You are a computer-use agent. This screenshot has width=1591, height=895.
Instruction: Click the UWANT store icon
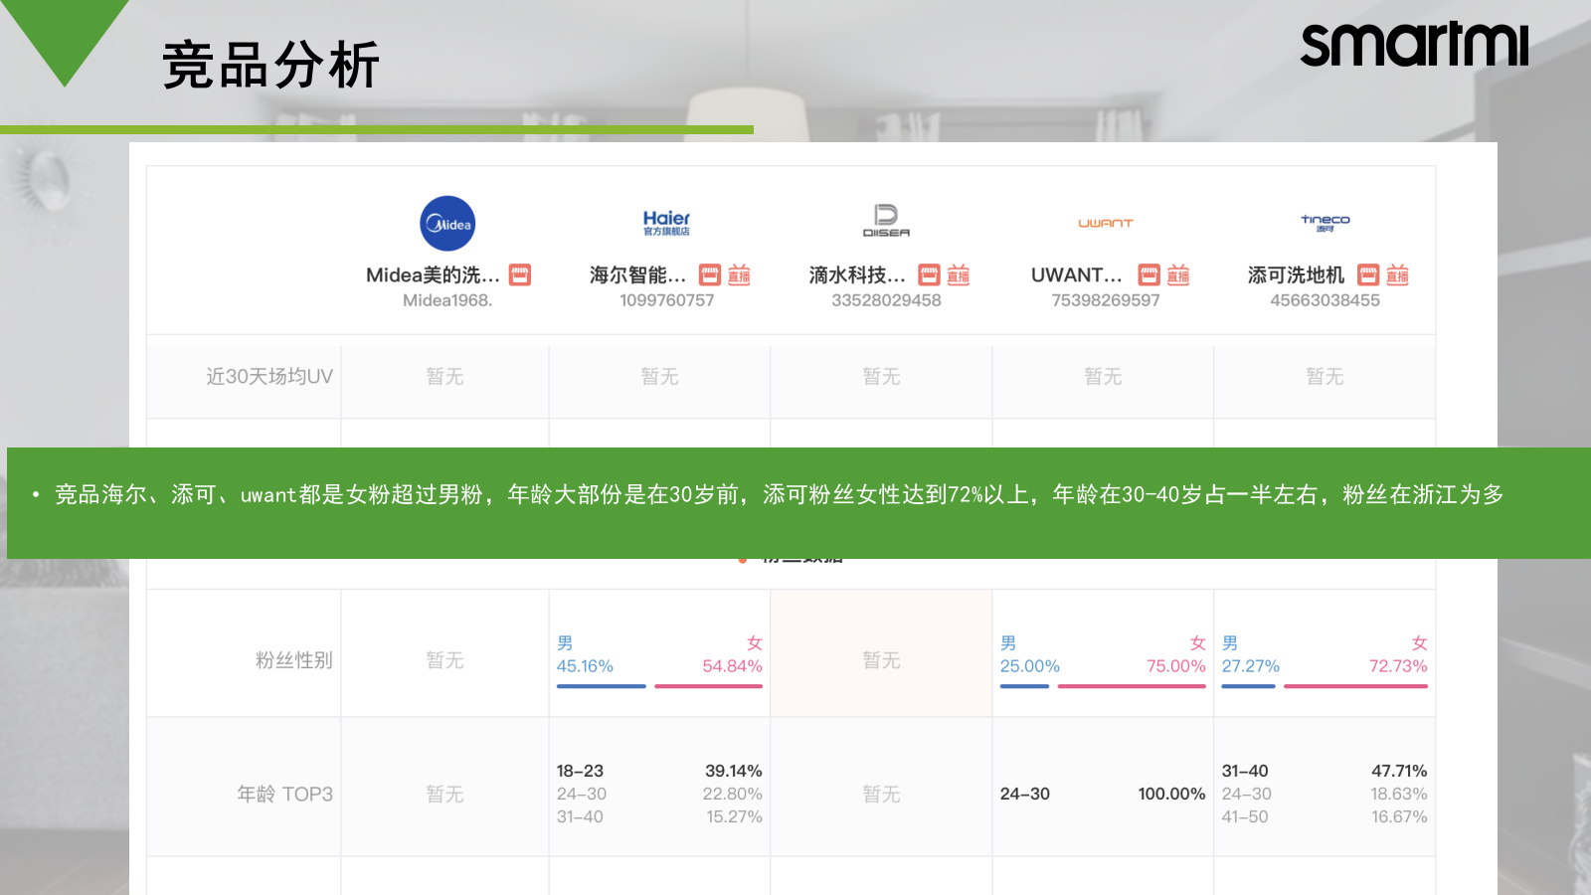pyautogui.click(x=1149, y=274)
